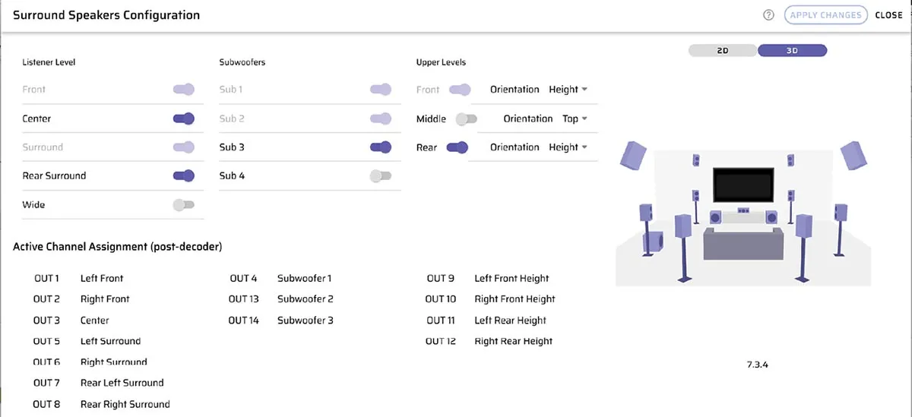This screenshot has height=417, width=912.
Task: Select OUT 8 Rear Right Surround assignment
Action: pos(102,404)
